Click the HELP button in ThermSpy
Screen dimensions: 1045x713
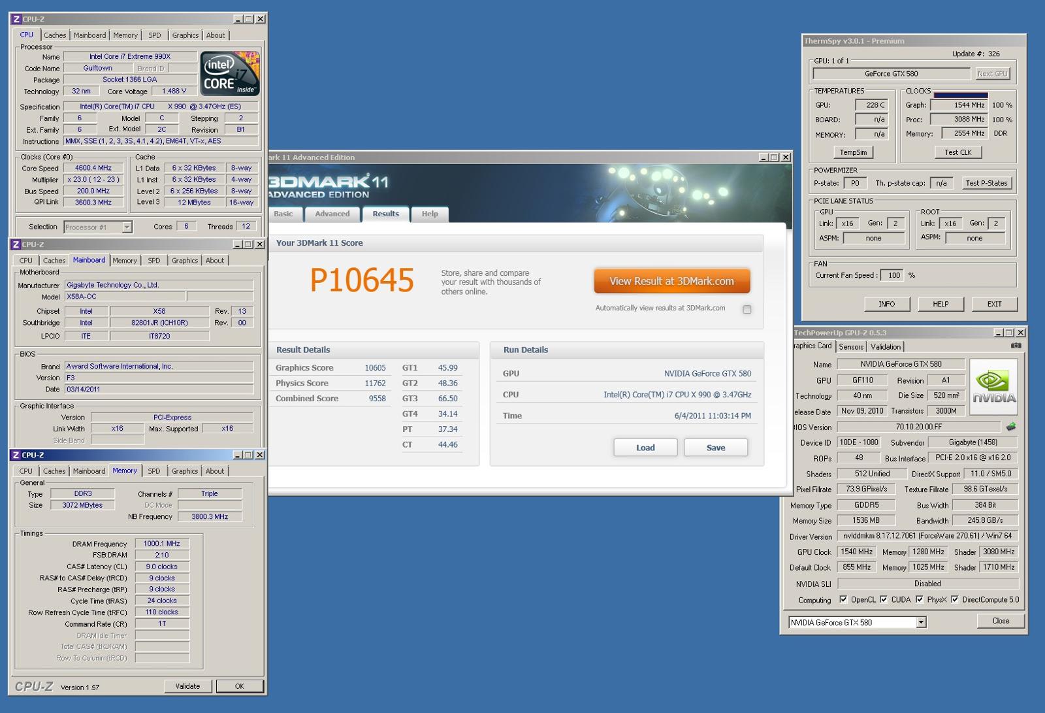pyautogui.click(x=940, y=304)
